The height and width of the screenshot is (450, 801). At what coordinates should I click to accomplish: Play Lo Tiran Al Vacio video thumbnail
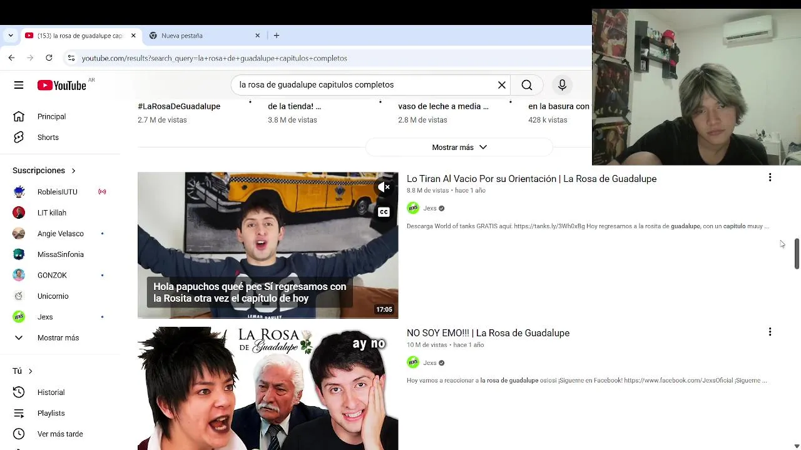click(x=268, y=246)
